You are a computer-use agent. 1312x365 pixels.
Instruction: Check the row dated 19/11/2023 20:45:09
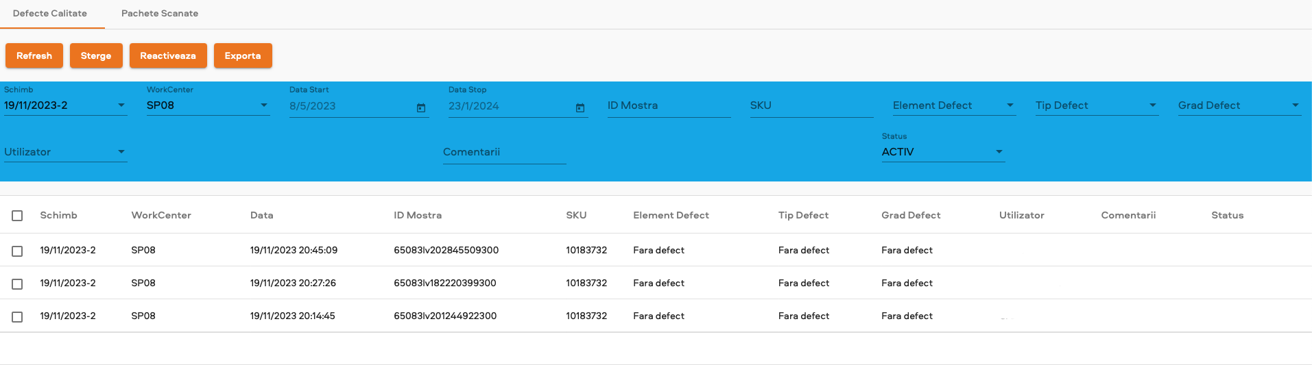point(17,251)
